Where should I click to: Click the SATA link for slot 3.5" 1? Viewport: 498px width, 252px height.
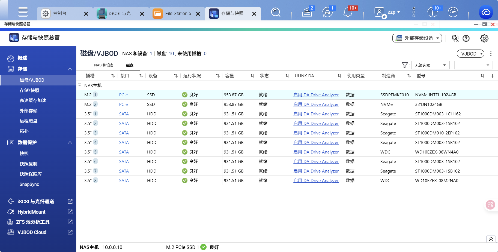pos(124,114)
